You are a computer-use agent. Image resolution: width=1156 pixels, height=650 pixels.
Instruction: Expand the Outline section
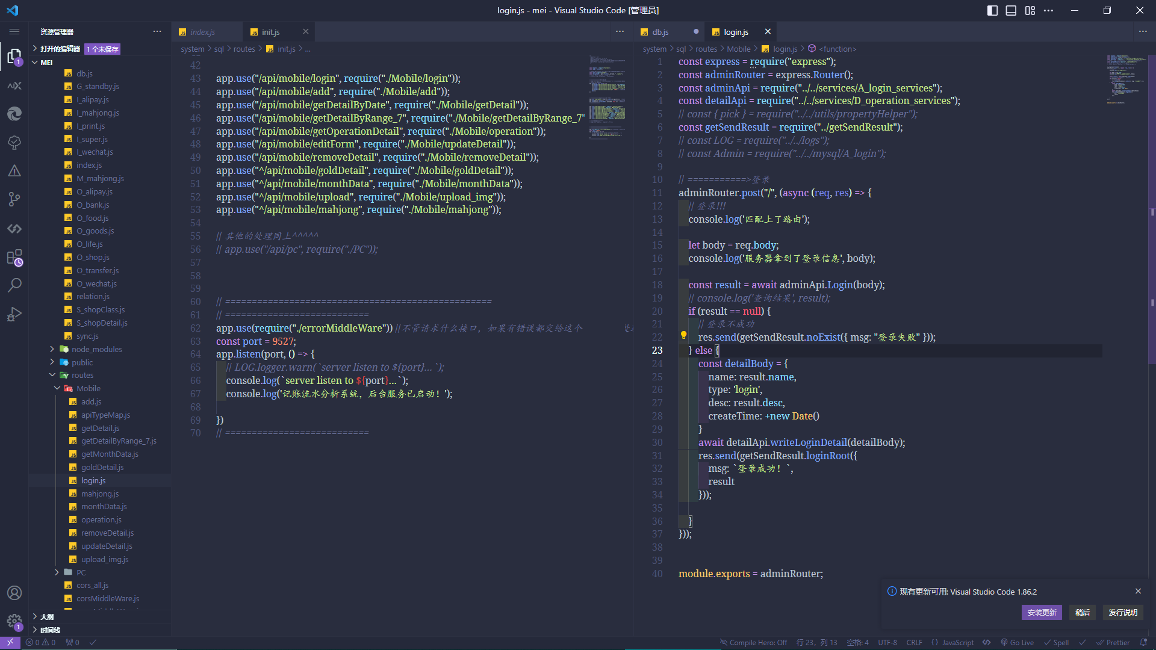pyautogui.click(x=99, y=617)
